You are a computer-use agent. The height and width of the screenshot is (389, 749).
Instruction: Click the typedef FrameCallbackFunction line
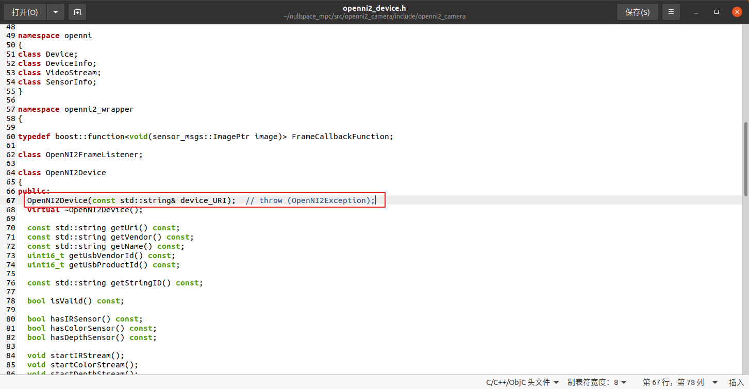(206, 137)
